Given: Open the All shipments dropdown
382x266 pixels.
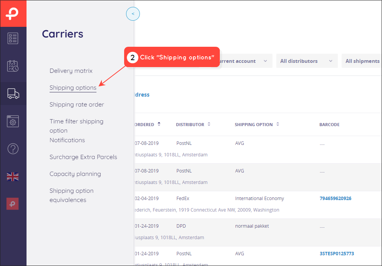Looking at the screenshot, I should tap(362, 61).
